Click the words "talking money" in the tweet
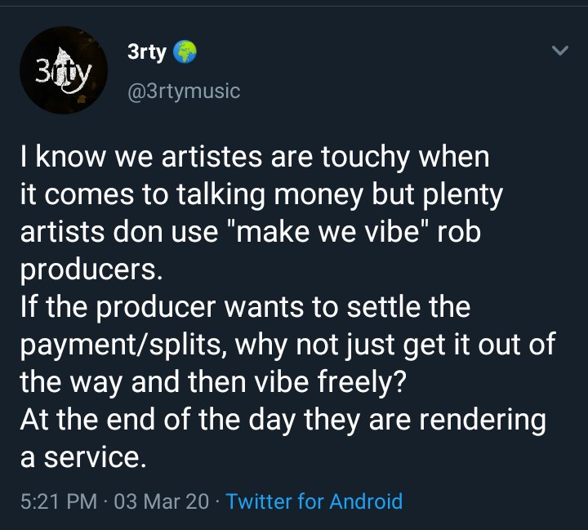The width and height of the screenshot is (588, 530). [270, 194]
